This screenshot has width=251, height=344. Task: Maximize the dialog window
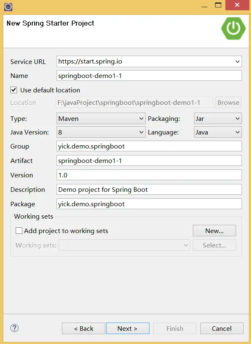tap(218, 5)
